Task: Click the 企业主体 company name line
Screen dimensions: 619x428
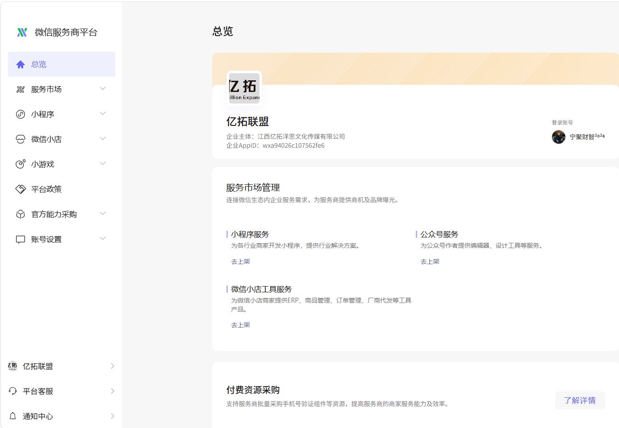Action: tap(285, 137)
